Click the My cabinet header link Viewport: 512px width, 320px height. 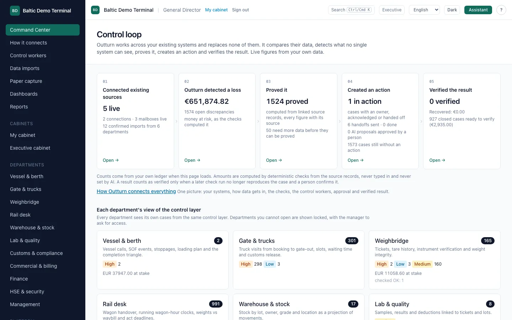[x=216, y=10]
